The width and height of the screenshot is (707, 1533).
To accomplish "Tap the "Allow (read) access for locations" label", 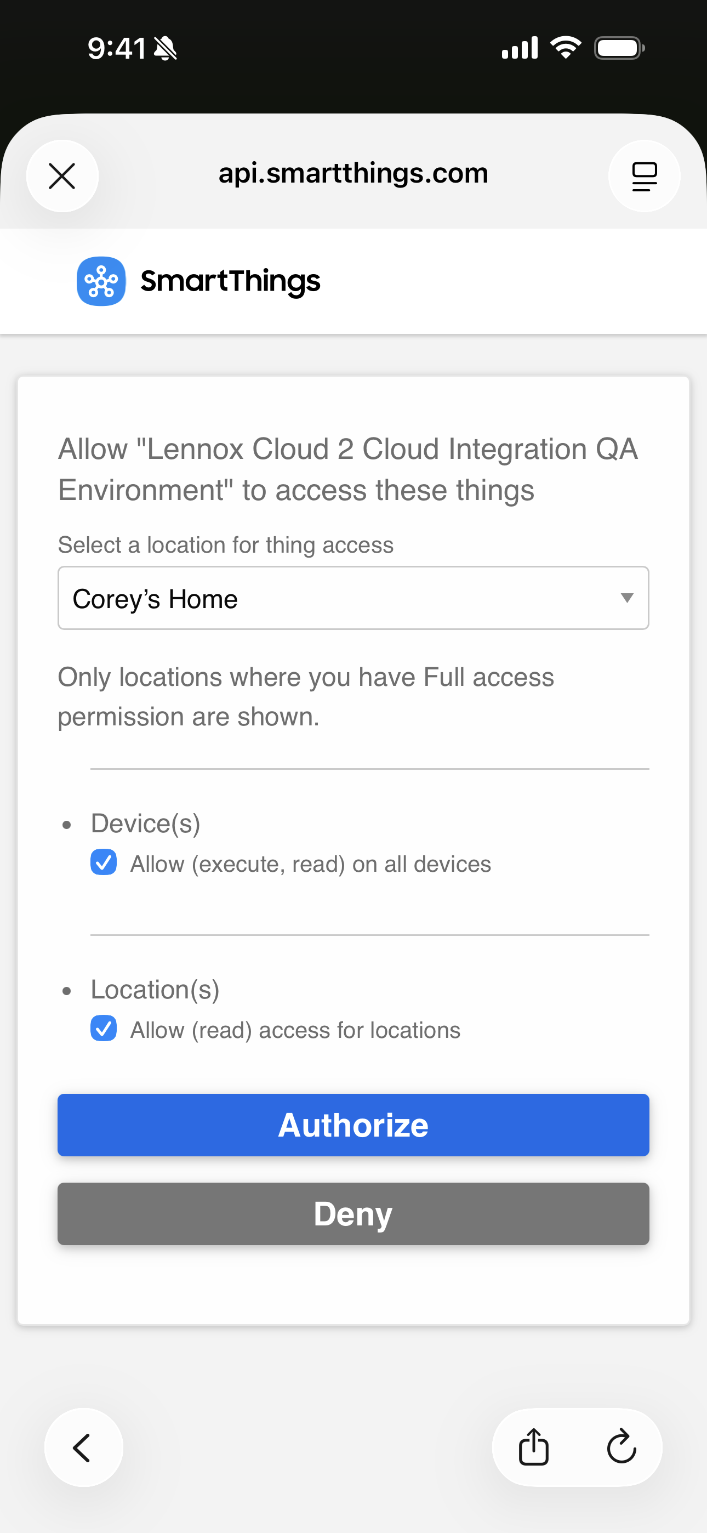I will coord(295,1030).
